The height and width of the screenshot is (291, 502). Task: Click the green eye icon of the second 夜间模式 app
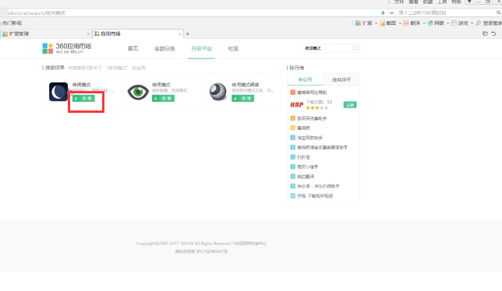138,92
